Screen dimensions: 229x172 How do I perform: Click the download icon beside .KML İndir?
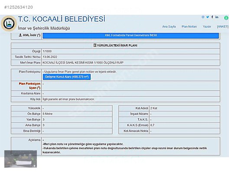coord(20,35)
